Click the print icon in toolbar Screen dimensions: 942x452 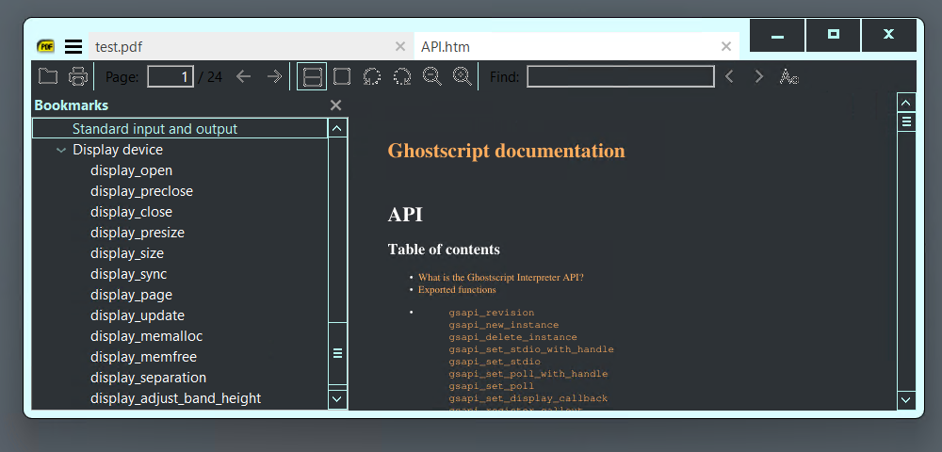(78, 76)
